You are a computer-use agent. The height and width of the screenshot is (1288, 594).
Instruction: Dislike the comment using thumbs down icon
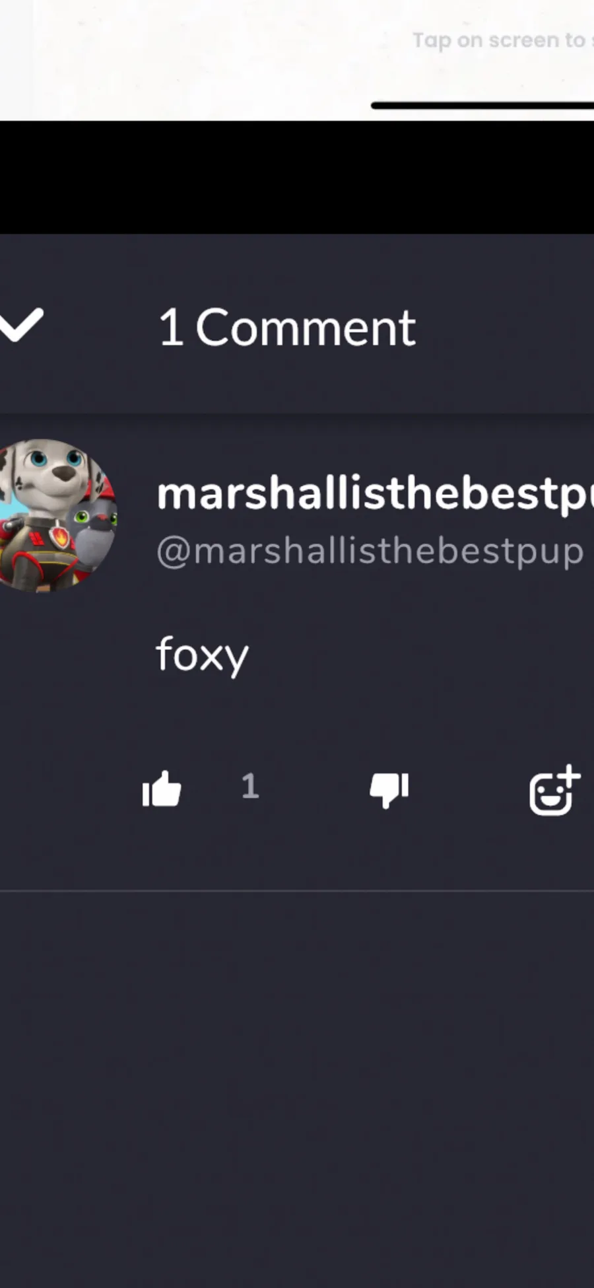389,790
